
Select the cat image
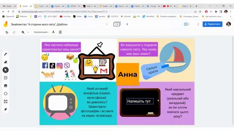coord(48,75)
